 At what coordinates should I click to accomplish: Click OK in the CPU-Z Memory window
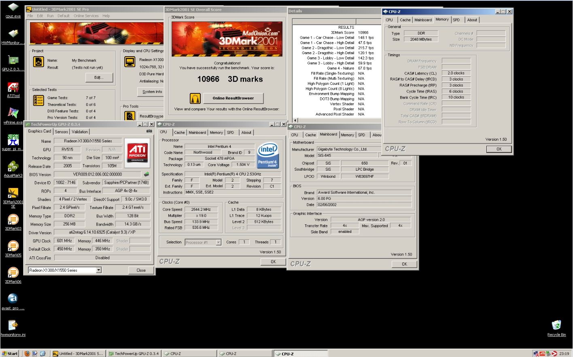point(499,149)
